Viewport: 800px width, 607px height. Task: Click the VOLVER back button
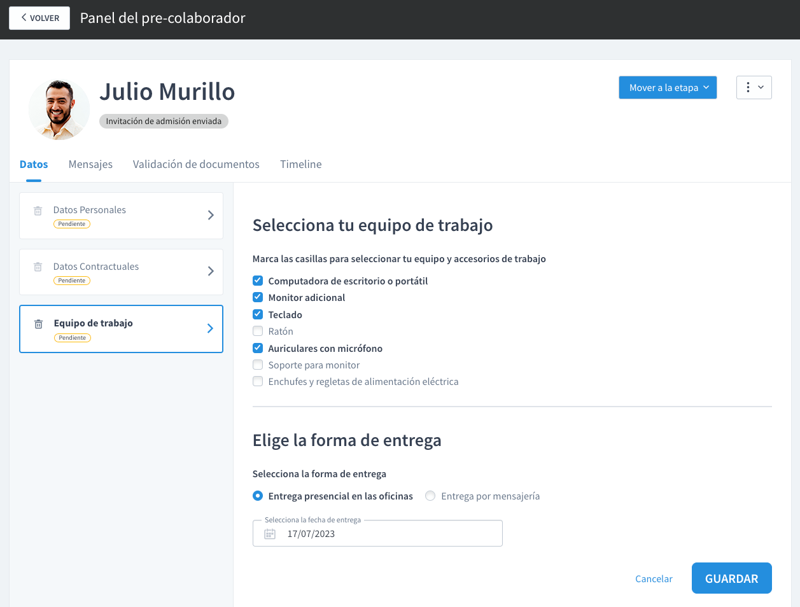(39, 18)
